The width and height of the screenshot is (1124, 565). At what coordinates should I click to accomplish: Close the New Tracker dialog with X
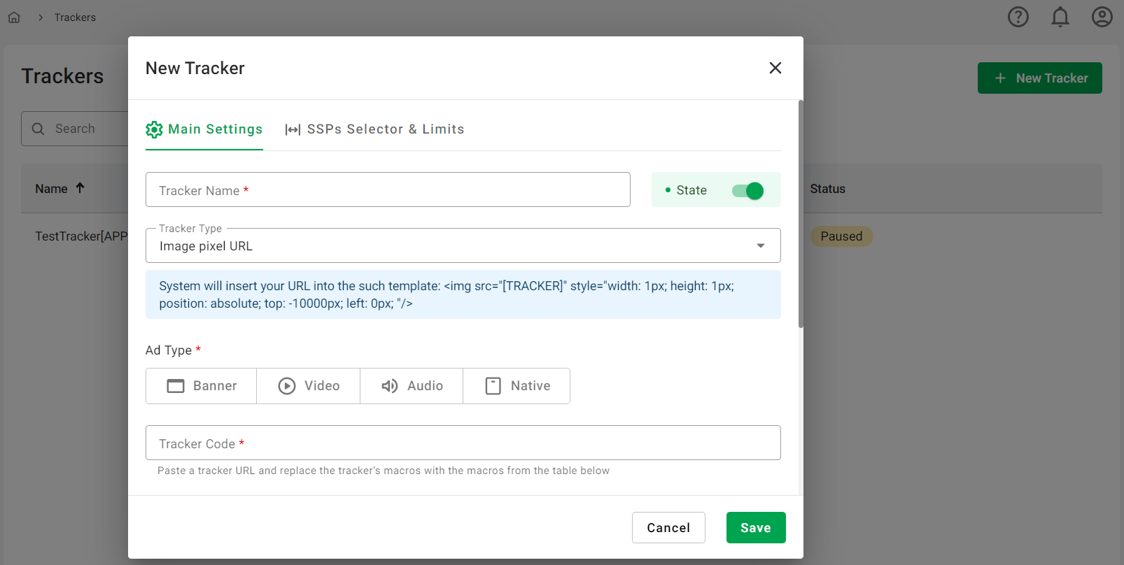click(775, 68)
